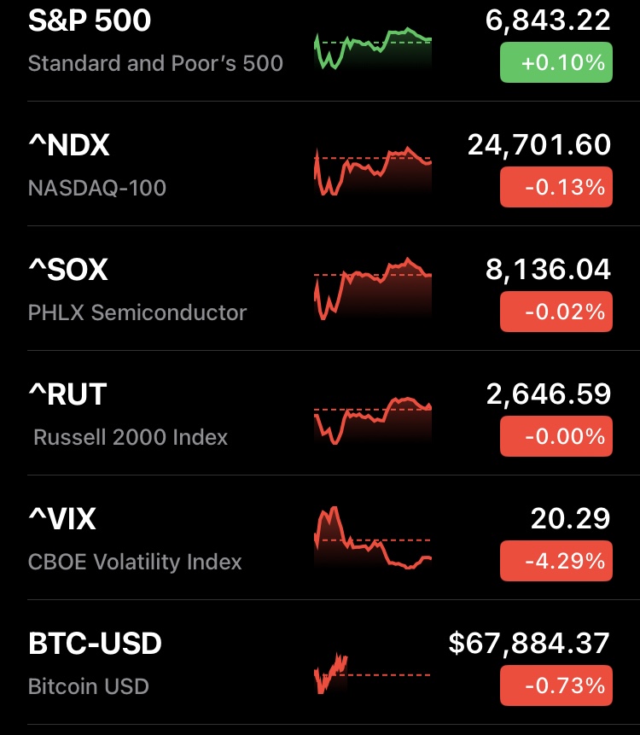
Task: Toggle the ^NDX -0.13% change badge
Action: click(556, 187)
